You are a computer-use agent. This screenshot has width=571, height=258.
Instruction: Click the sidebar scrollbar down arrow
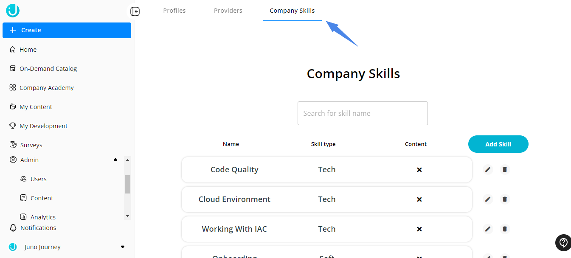coord(127,216)
